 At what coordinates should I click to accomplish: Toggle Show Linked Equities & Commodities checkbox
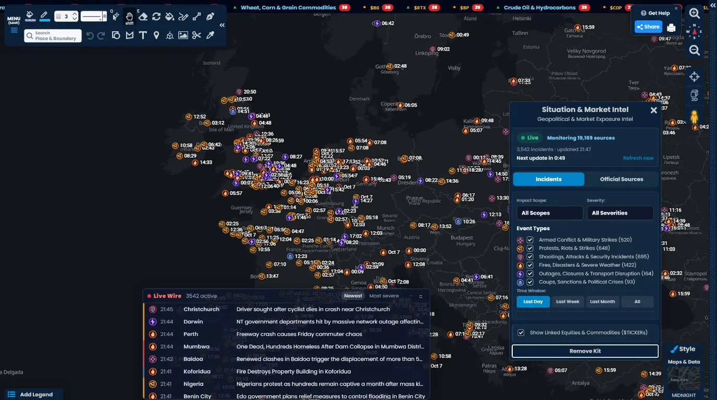point(521,332)
